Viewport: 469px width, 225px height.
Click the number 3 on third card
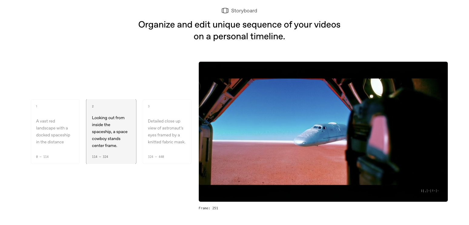click(149, 106)
